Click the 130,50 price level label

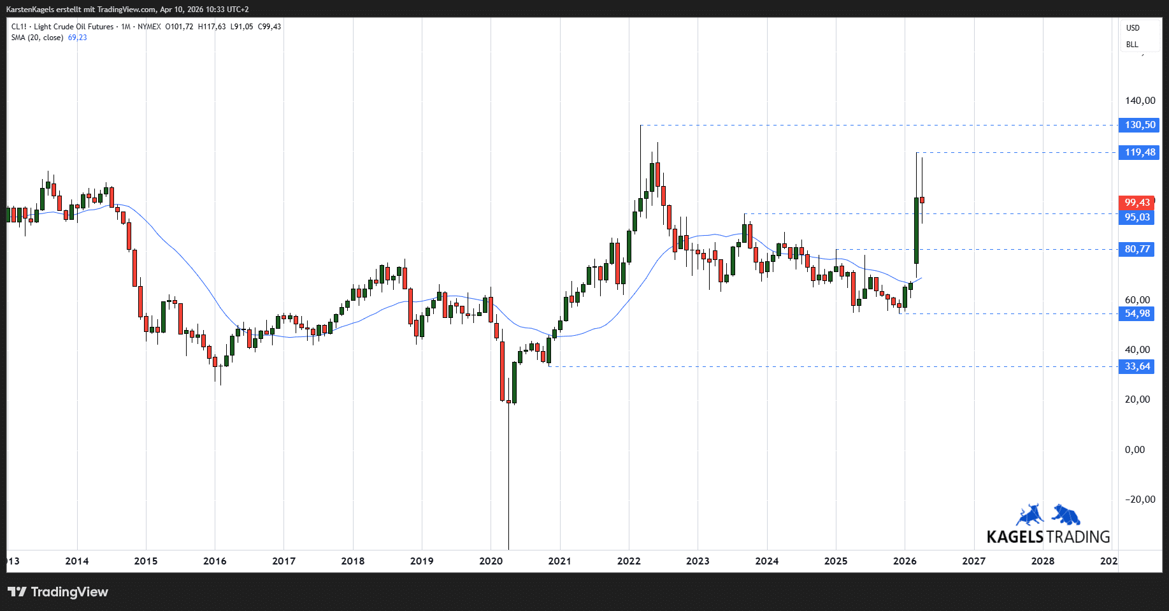pos(1140,125)
